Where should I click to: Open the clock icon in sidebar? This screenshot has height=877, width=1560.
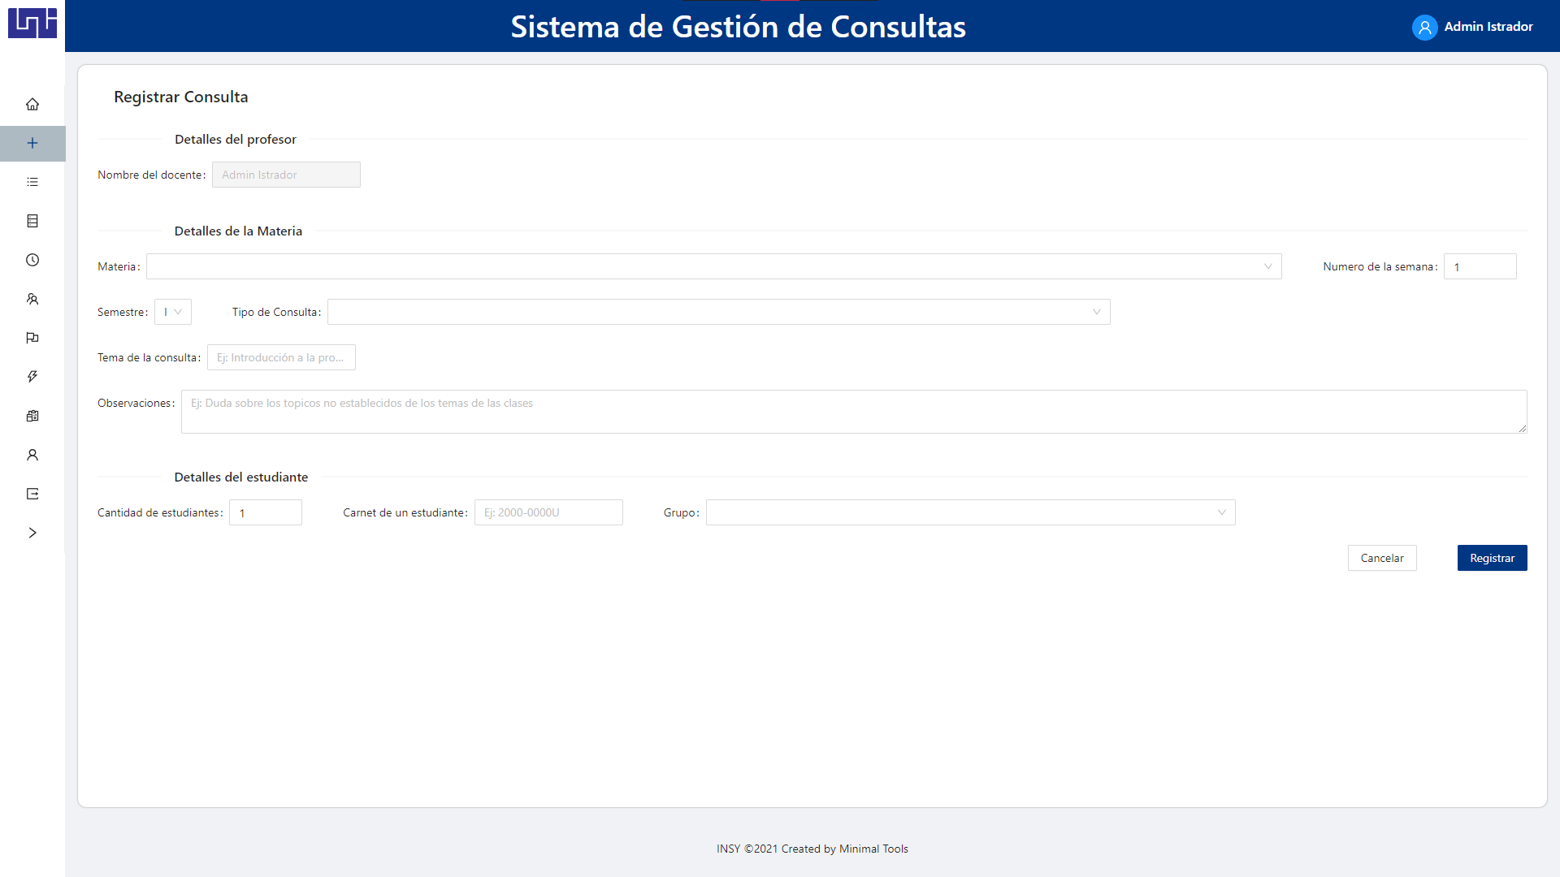coord(32,260)
